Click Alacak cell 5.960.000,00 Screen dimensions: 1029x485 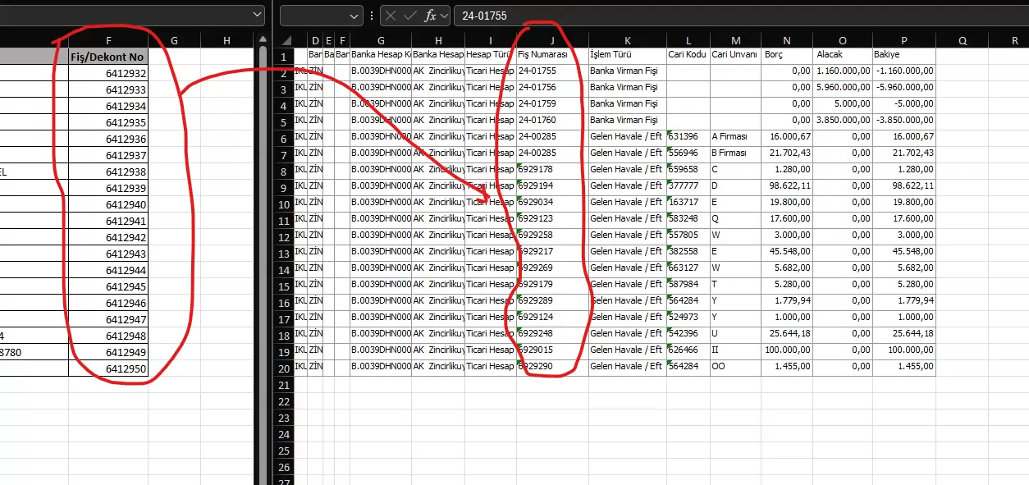[843, 88]
